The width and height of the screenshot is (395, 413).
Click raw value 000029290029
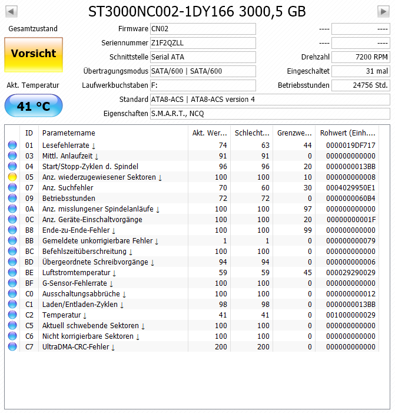pyautogui.click(x=350, y=272)
